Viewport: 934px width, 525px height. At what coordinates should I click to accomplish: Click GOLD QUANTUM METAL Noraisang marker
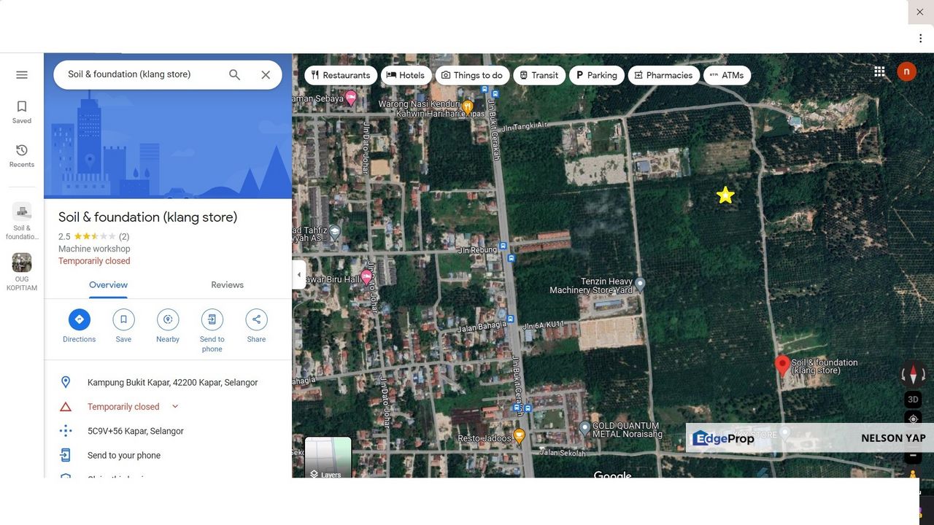click(x=584, y=429)
